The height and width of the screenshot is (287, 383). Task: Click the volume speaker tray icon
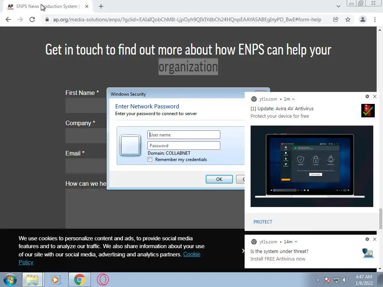[345, 280]
